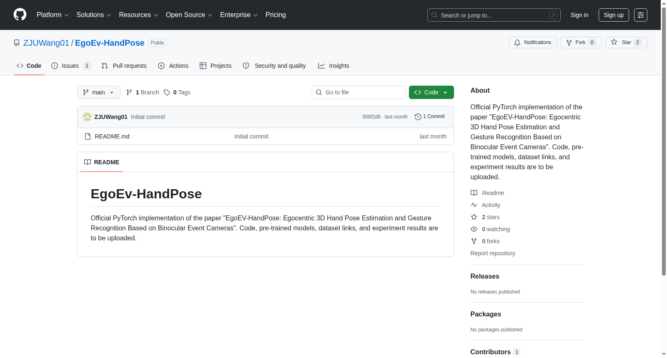
Task: Open commit 008f2d6 hash link
Action: [371, 117]
